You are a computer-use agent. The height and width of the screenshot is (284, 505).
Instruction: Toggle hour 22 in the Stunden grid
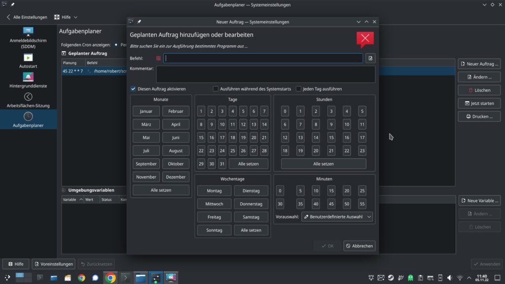(x=347, y=151)
